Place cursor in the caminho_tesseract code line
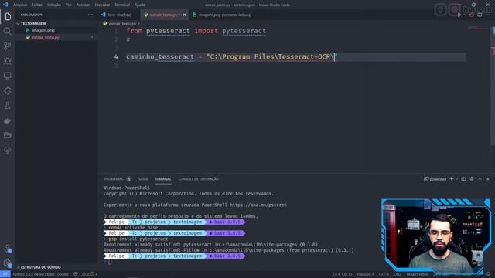The width and height of the screenshot is (495, 278). 232,56
